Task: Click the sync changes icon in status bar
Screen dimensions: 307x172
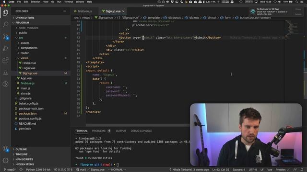Action: coord(21,170)
